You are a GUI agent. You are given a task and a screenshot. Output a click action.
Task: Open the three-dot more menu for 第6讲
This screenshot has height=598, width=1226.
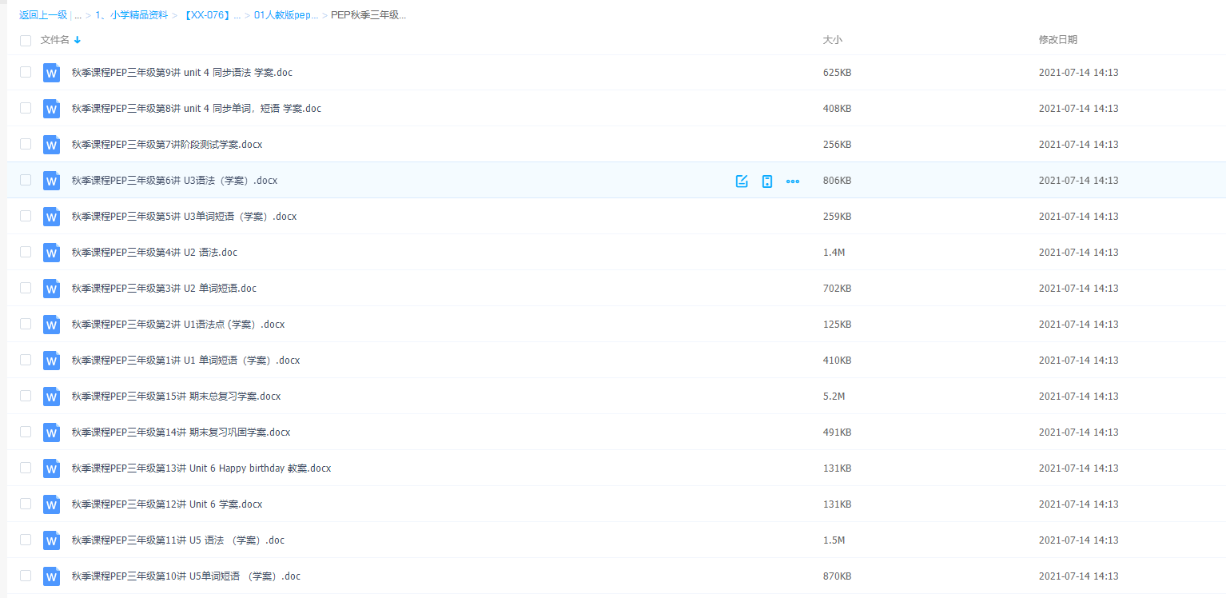pos(792,181)
